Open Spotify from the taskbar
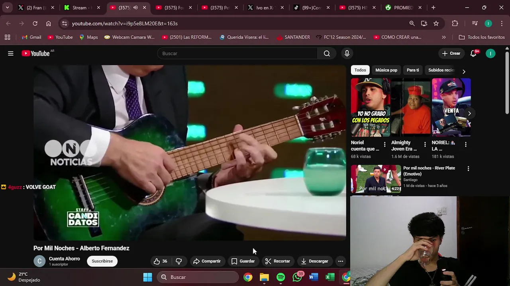510x286 pixels. tap(281, 277)
